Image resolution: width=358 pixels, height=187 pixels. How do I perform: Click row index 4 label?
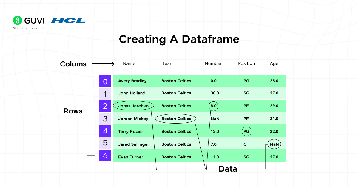pos(105,131)
